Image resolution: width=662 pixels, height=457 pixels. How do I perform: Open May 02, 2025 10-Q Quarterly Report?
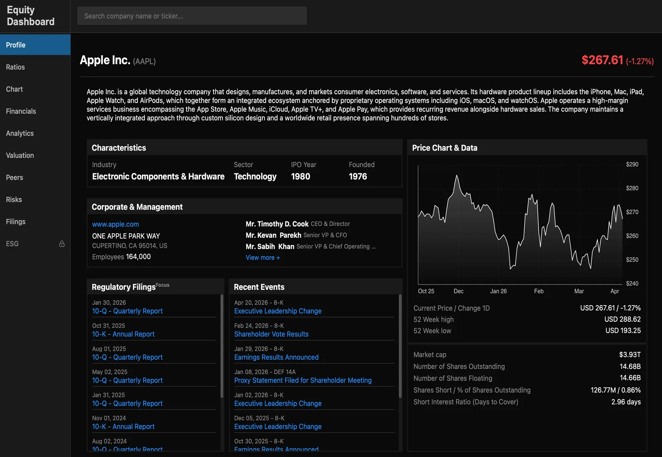tap(127, 380)
